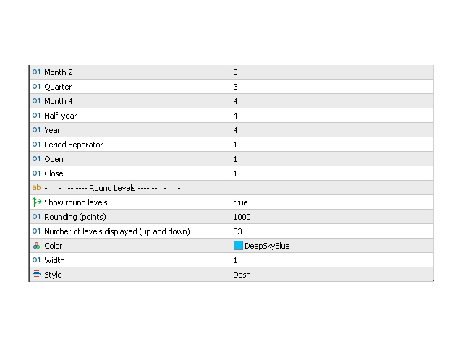Screen dimensions: 463x347
Task: Select the Open parameter value field
Action: 331,159
